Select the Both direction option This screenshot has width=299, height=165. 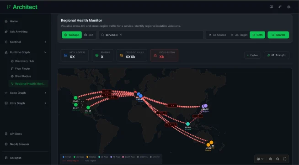pyautogui.click(x=257, y=35)
